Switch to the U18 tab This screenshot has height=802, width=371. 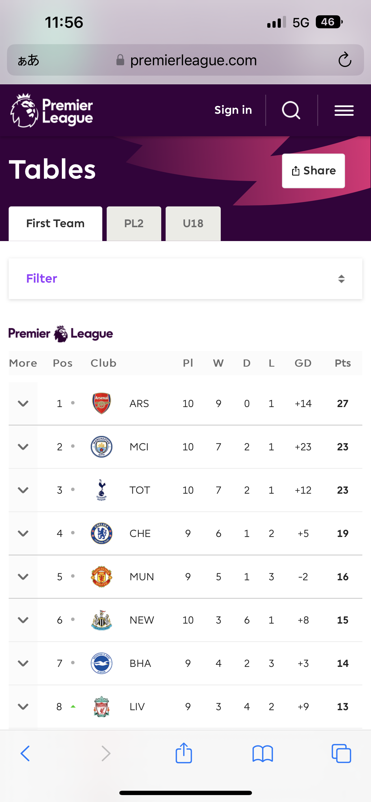click(x=193, y=223)
